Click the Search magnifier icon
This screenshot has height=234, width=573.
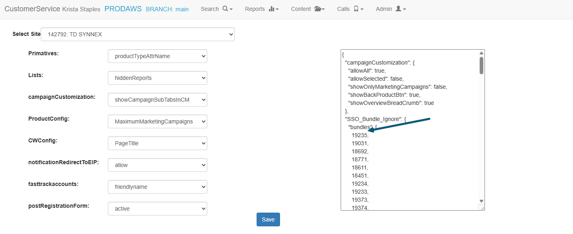tap(225, 9)
